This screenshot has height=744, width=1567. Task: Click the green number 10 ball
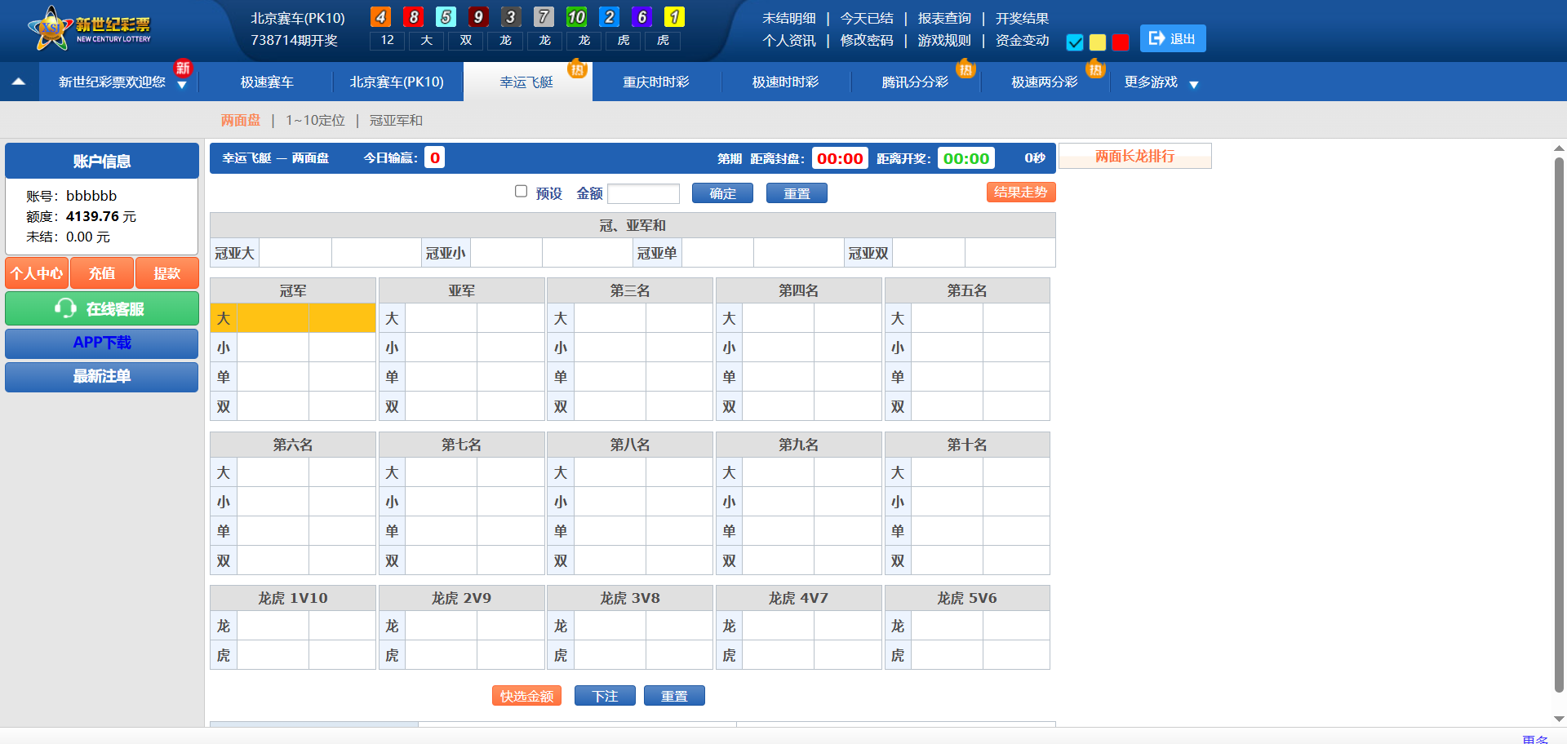click(x=576, y=17)
